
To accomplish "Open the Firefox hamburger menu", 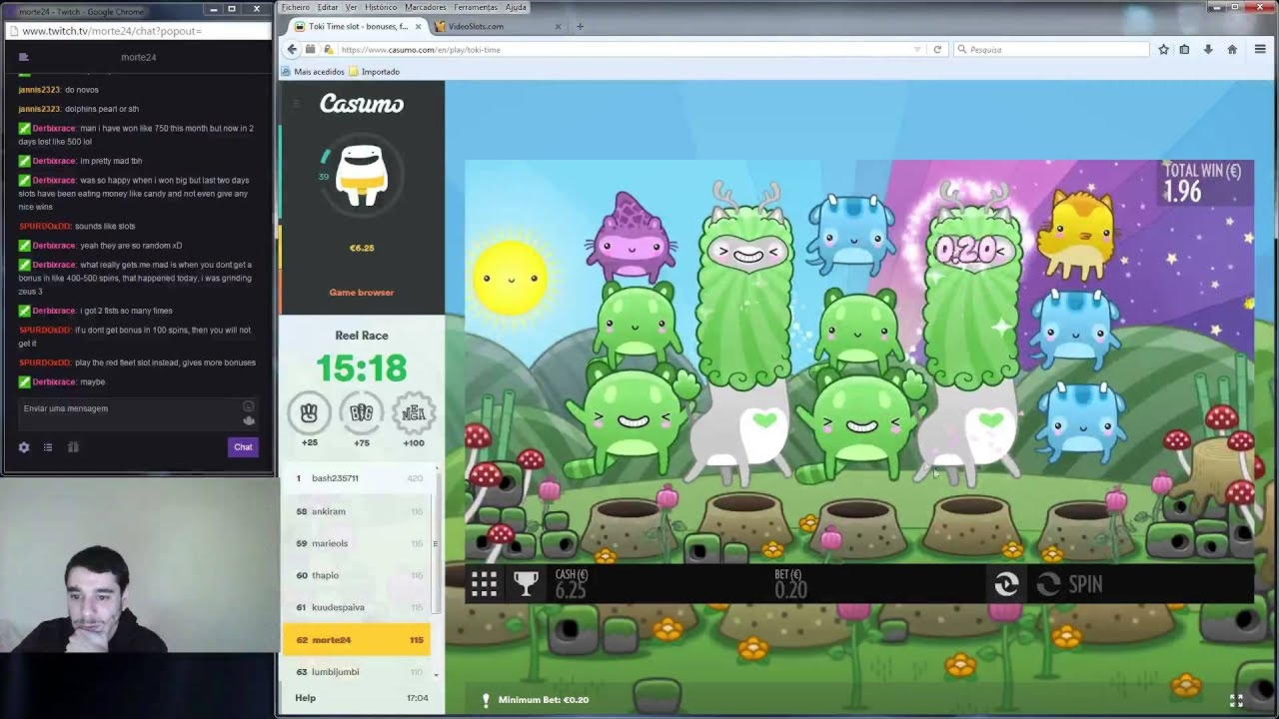I will coord(1261,49).
